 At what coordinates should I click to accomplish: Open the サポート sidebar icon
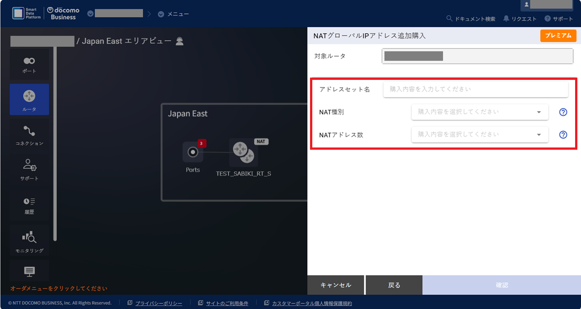(x=29, y=169)
